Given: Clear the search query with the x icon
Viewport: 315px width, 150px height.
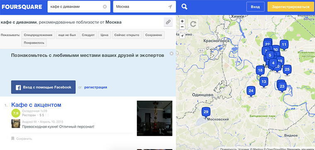Looking at the screenshot, I should (x=105, y=7).
